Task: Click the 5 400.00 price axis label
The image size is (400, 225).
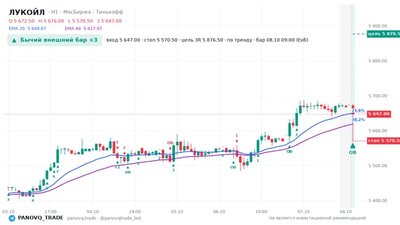Action: click(377, 201)
